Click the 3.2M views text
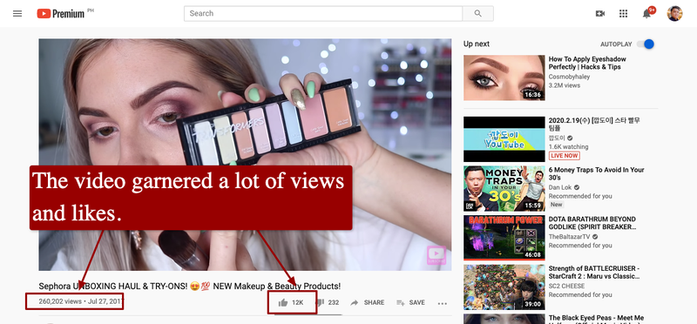The width and height of the screenshot is (697, 324). [x=565, y=85]
